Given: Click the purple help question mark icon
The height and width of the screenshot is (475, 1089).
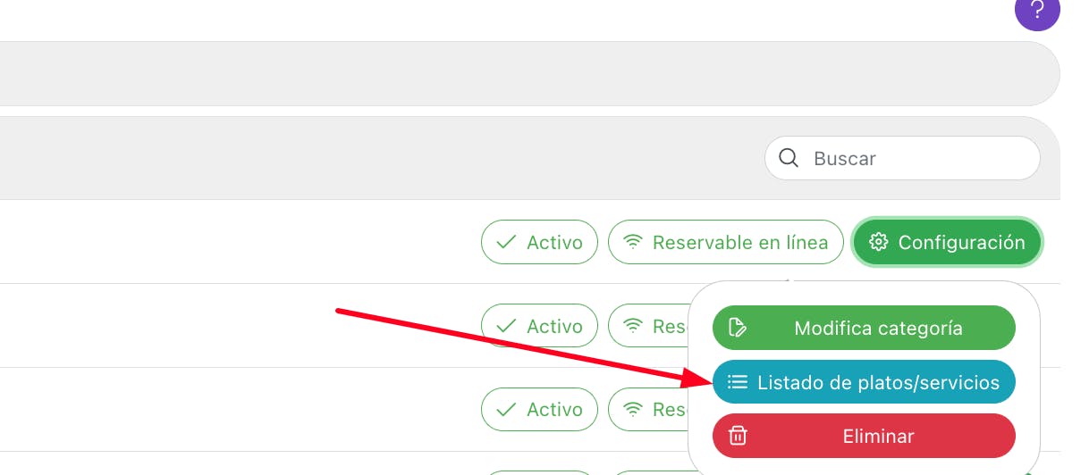Looking at the screenshot, I should (x=1037, y=11).
